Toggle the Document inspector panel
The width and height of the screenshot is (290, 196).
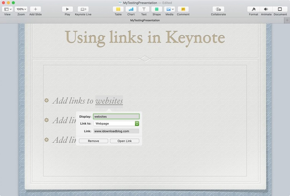click(x=280, y=9)
